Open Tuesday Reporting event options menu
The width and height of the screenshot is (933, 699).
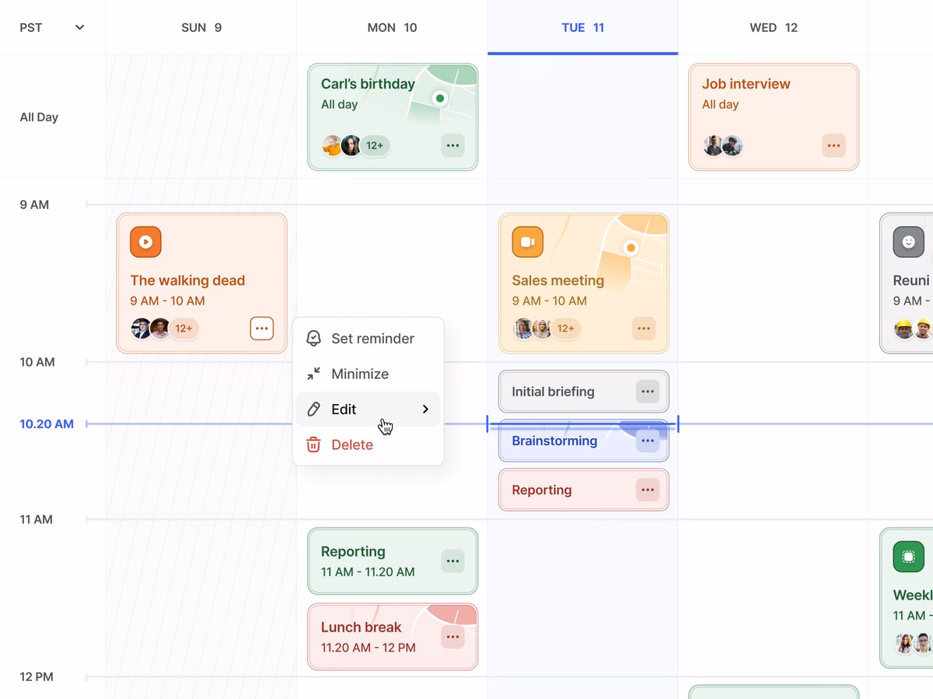tap(648, 490)
